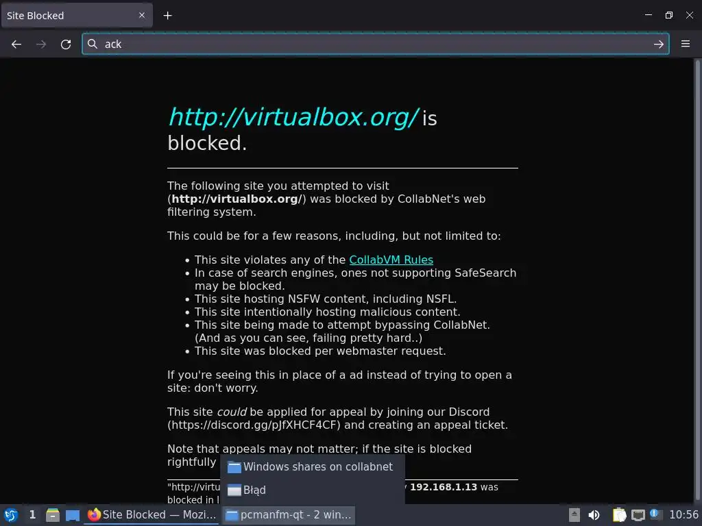The height and width of the screenshot is (526, 702).
Task: Minimize the browser window
Action: (x=649, y=15)
